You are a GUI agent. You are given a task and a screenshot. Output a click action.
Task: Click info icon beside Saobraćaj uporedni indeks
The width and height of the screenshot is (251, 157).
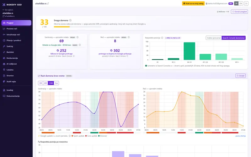pos(77,37)
